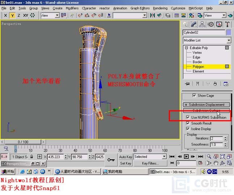Open the MAXScript menu

(x=196, y=8)
